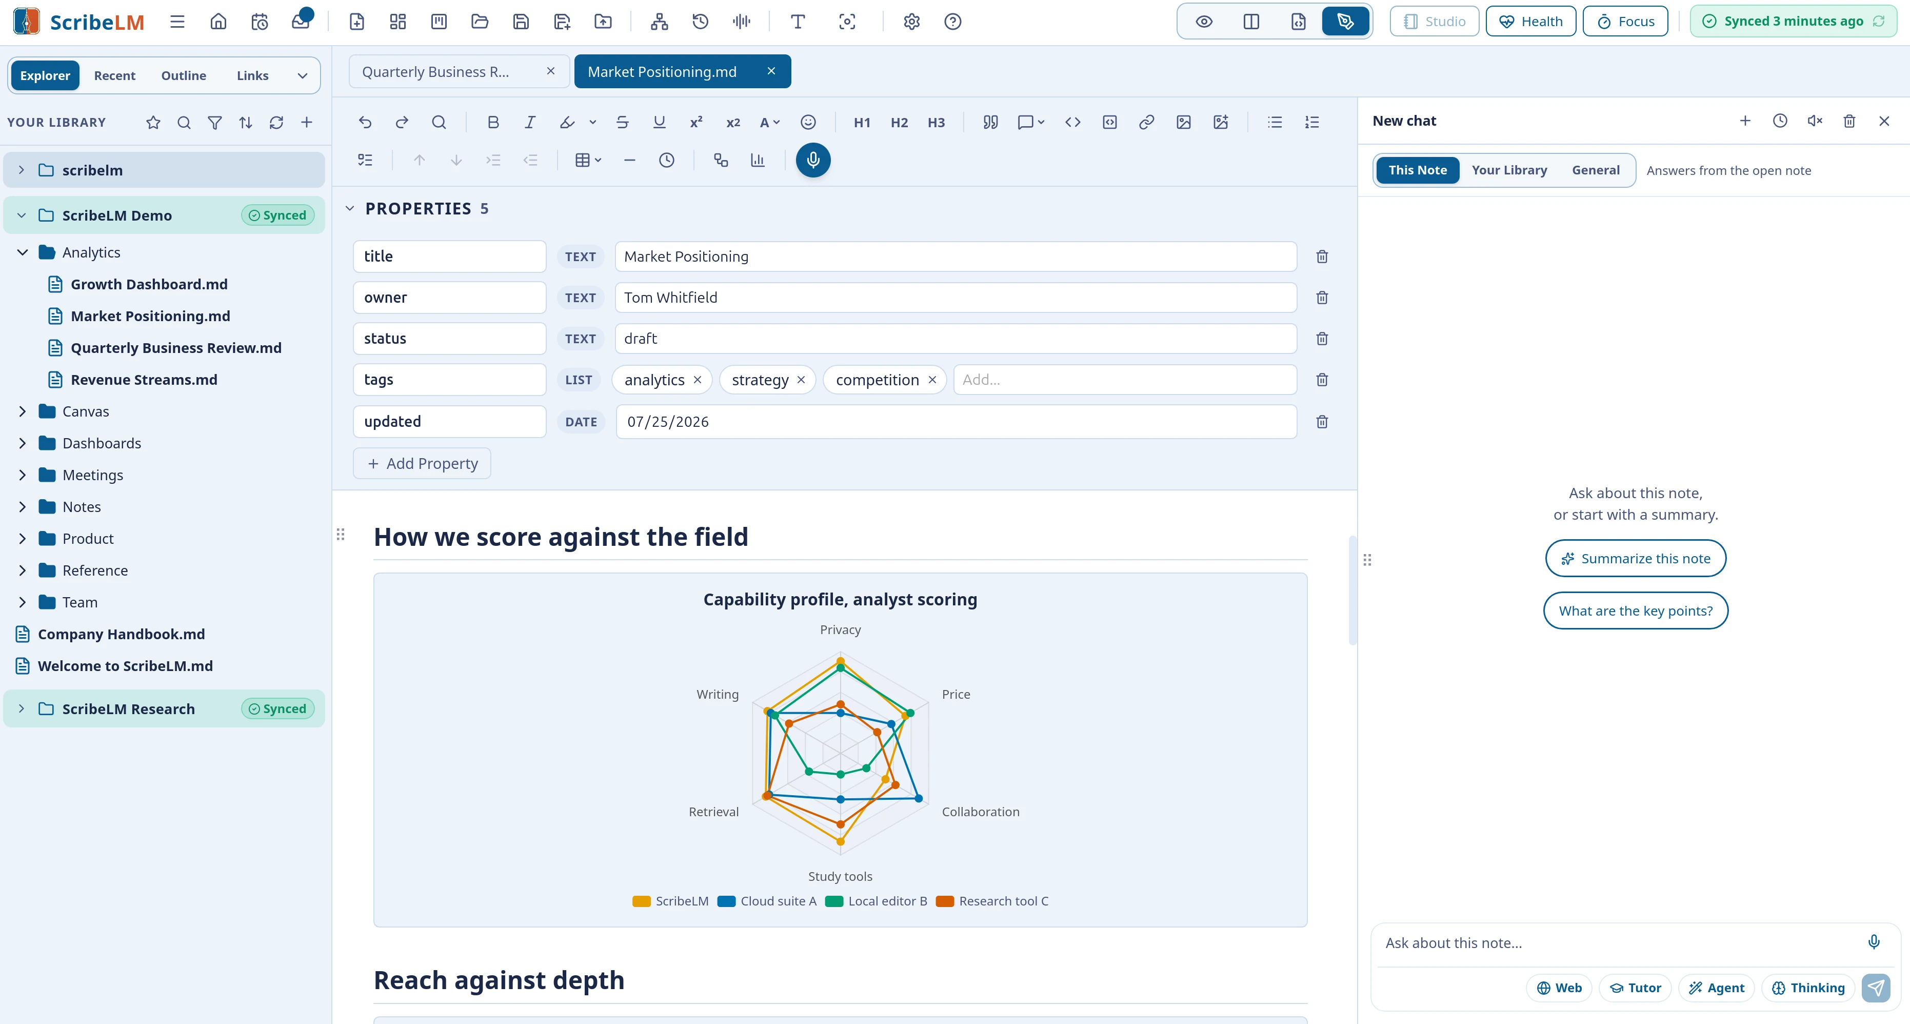Switch to the Outline tab
Viewport: 1910px width, 1024px height.
coord(184,75)
